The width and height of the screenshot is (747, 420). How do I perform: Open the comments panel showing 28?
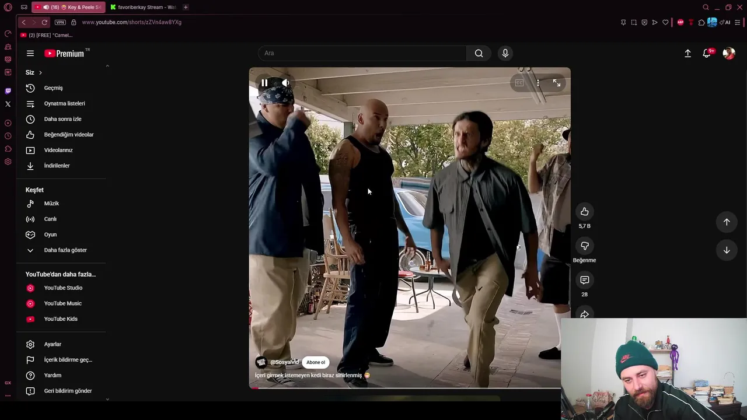click(584, 280)
